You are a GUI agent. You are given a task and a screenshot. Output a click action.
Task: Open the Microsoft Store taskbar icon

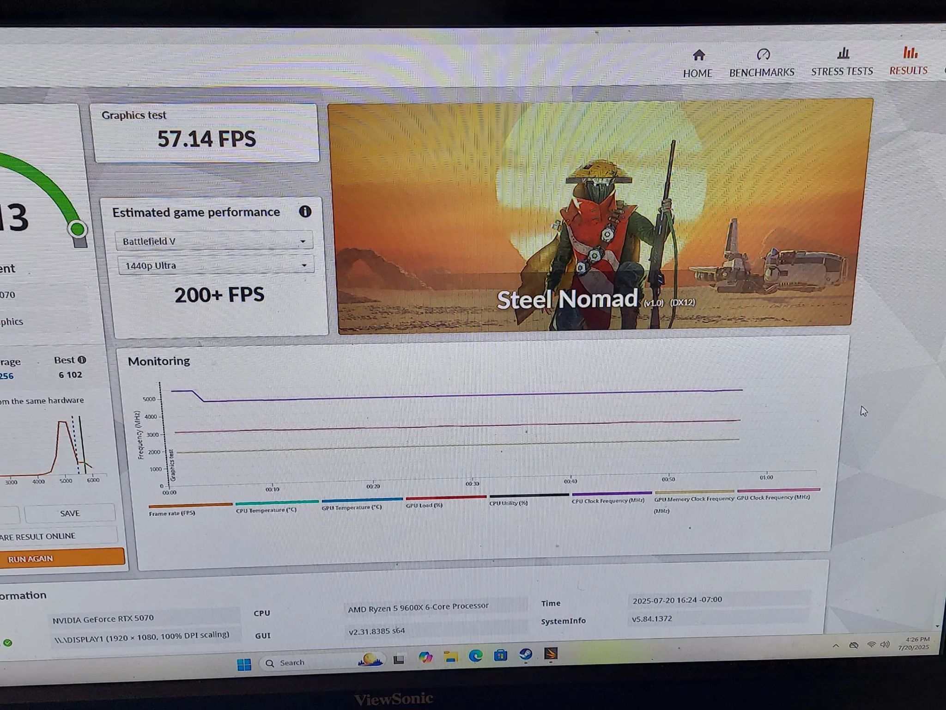coord(500,655)
